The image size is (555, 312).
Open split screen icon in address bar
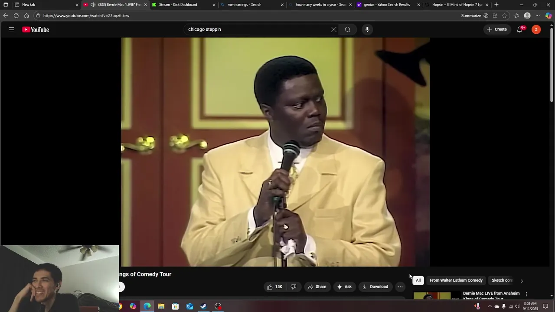(495, 16)
